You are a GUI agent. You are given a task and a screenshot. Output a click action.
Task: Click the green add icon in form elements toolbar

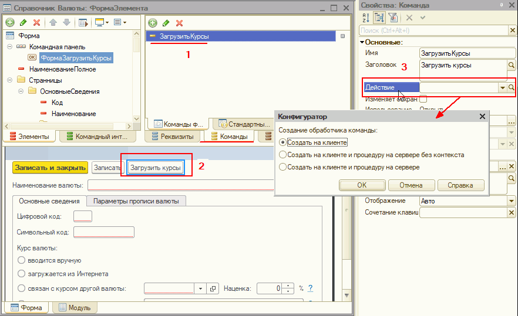tap(10, 22)
